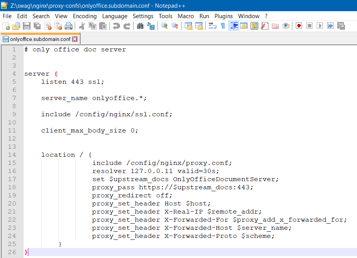Click line number 26 in the margin

tap(12, 252)
